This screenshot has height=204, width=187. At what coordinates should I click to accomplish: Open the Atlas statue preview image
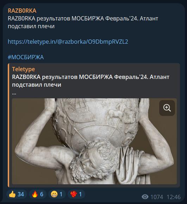pos(94,141)
